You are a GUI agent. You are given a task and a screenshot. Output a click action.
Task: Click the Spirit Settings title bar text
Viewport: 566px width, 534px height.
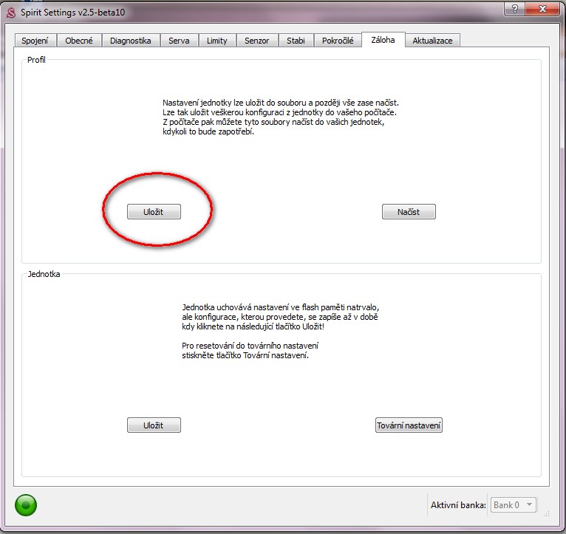click(x=74, y=10)
